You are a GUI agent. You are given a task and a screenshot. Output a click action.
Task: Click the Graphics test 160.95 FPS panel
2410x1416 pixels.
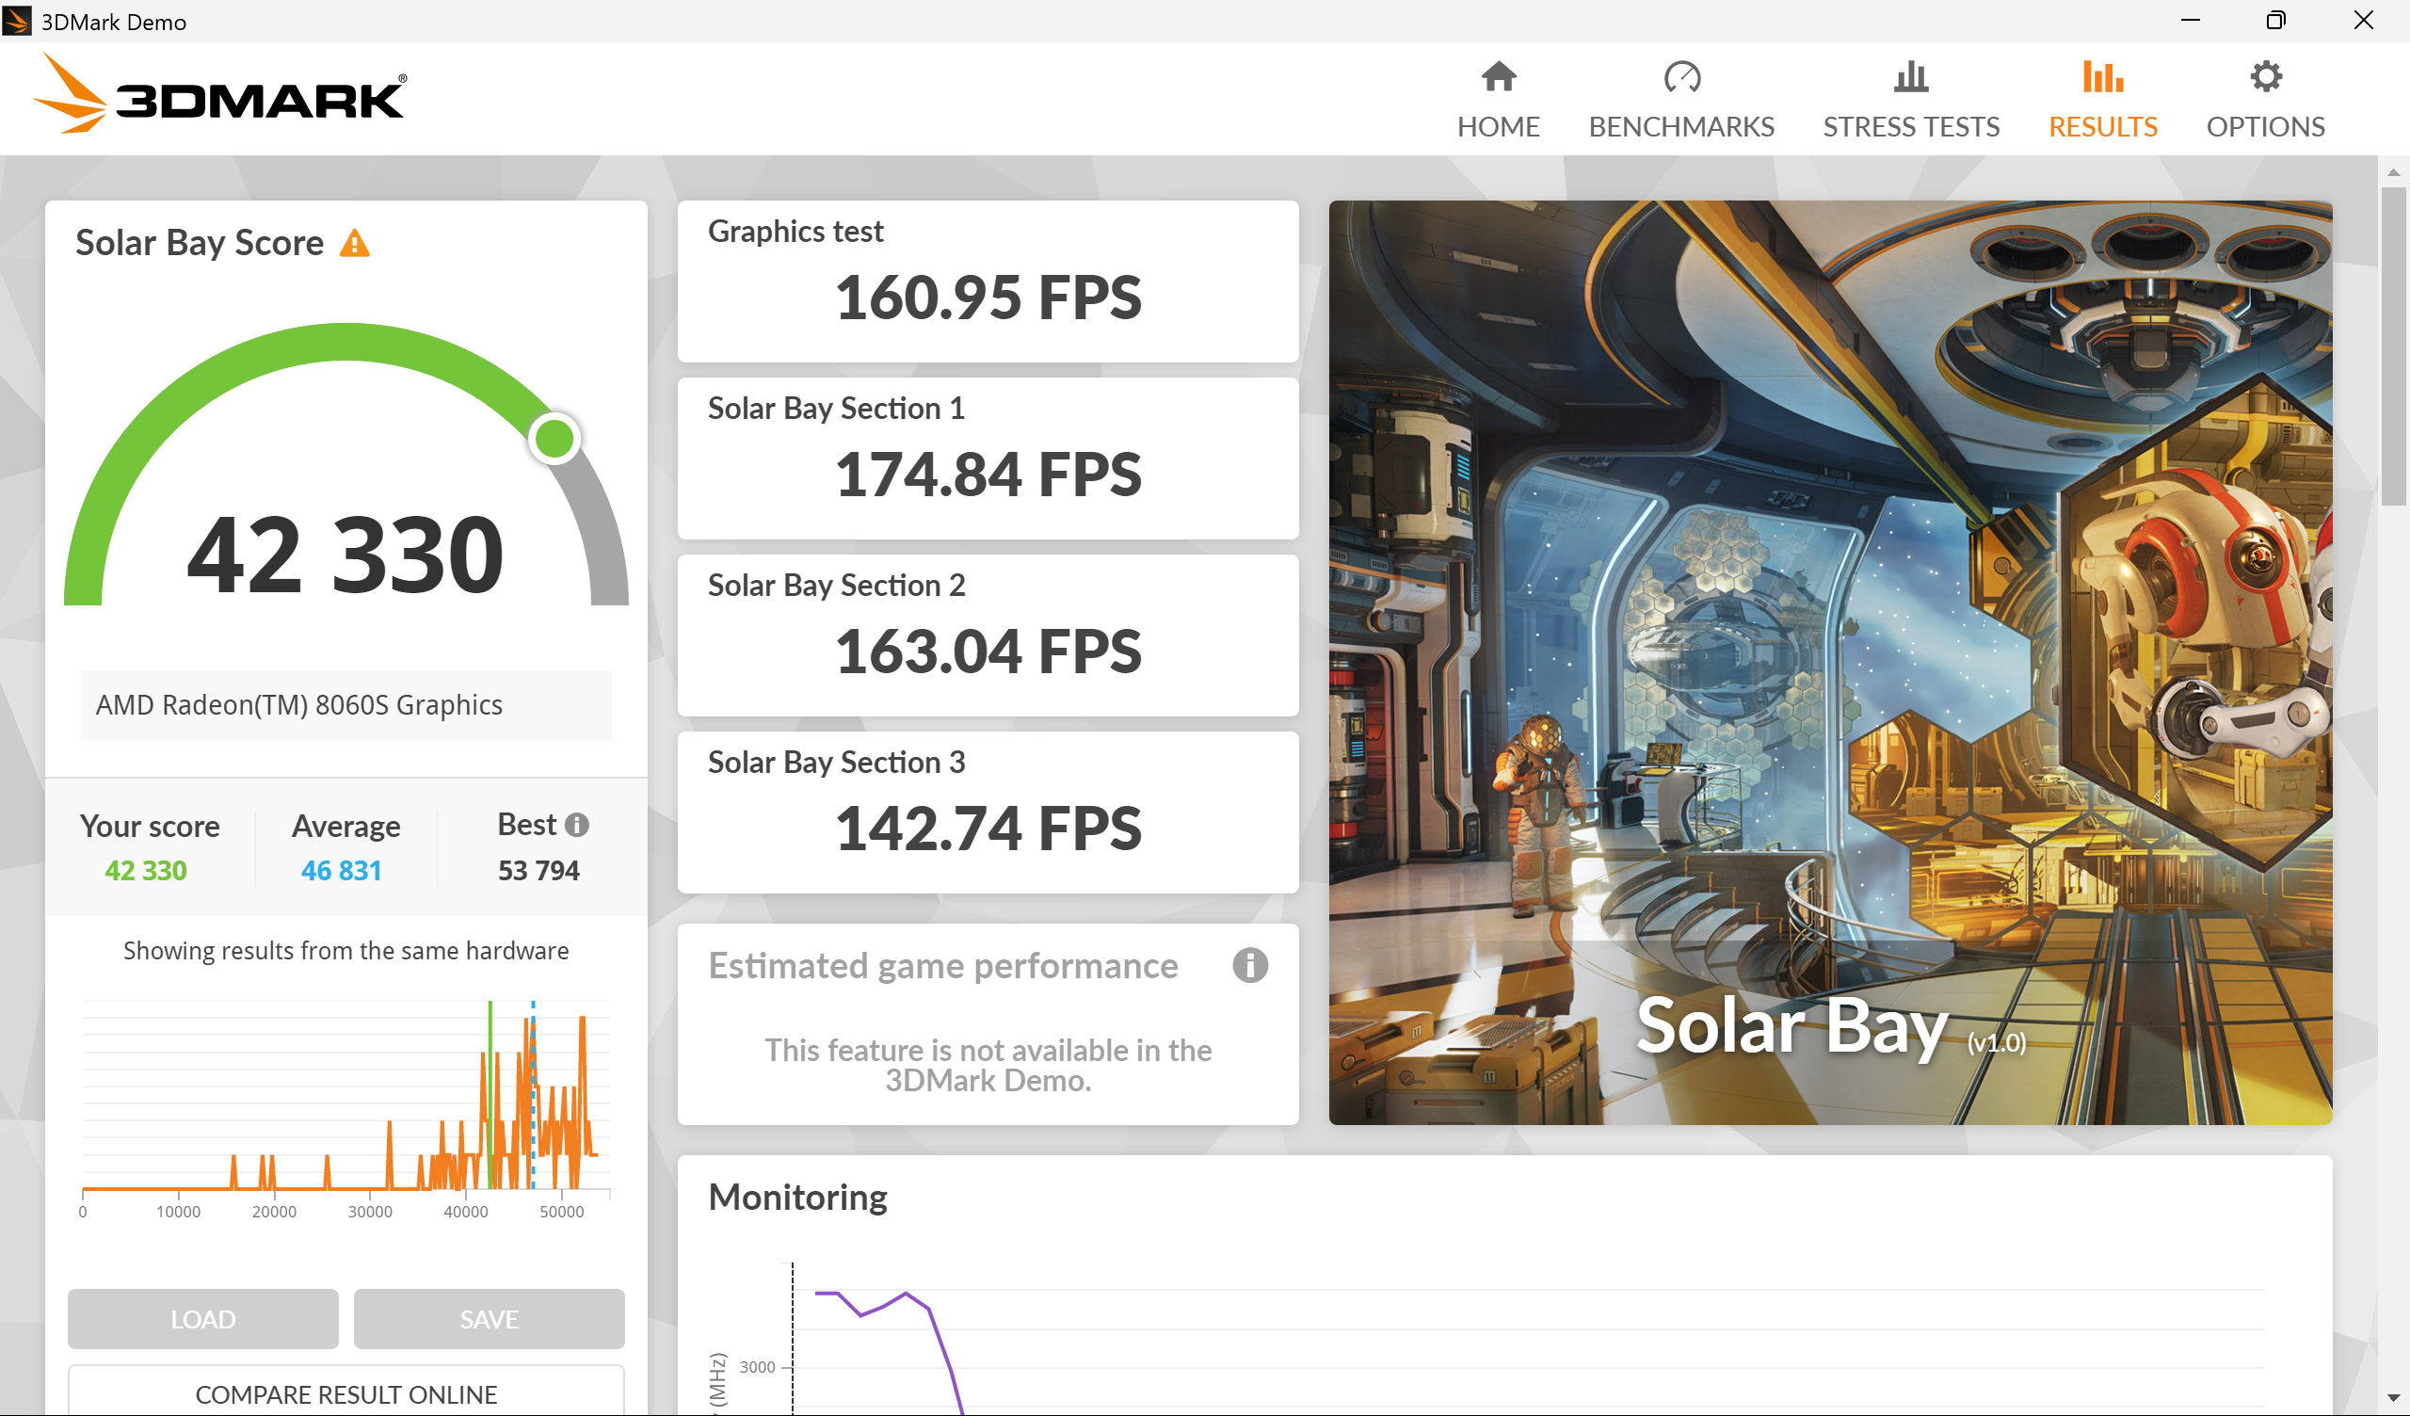tap(987, 281)
